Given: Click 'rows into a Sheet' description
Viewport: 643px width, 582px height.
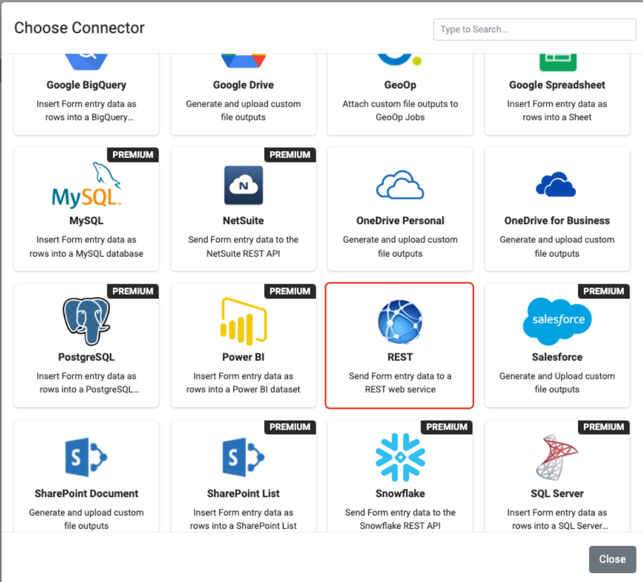Looking at the screenshot, I should pyautogui.click(x=557, y=117).
